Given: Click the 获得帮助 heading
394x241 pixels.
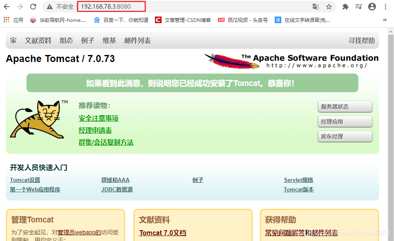Looking at the screenshot, I should (280, 220).
